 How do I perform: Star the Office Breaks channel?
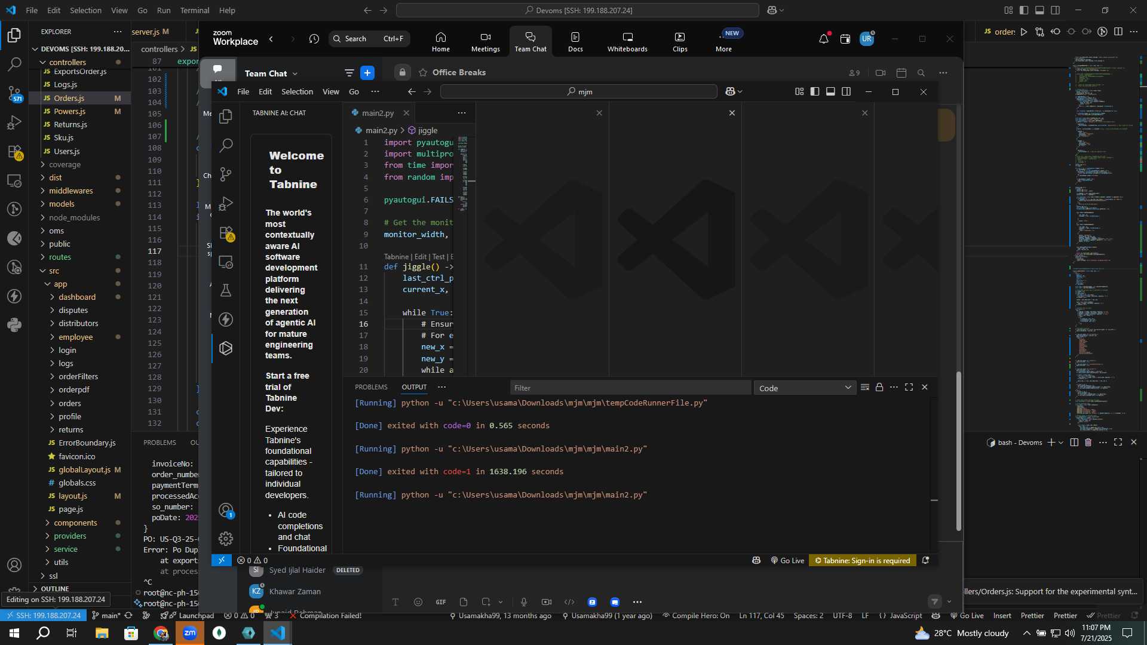tap(423, 73)
